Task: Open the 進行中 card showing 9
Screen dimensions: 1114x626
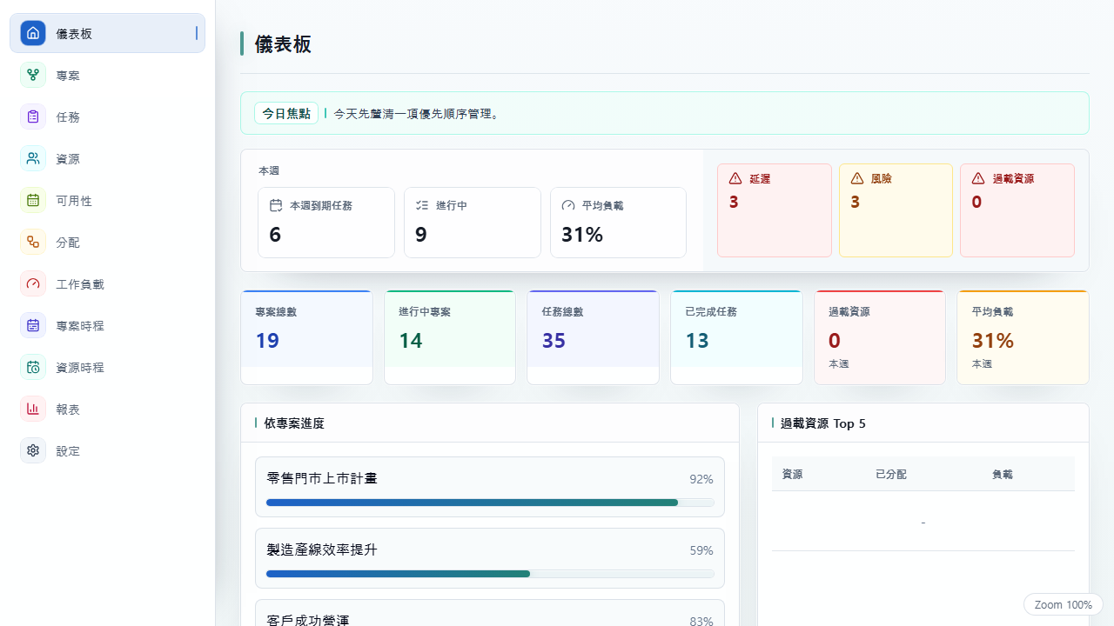Action: coord(473,223)
